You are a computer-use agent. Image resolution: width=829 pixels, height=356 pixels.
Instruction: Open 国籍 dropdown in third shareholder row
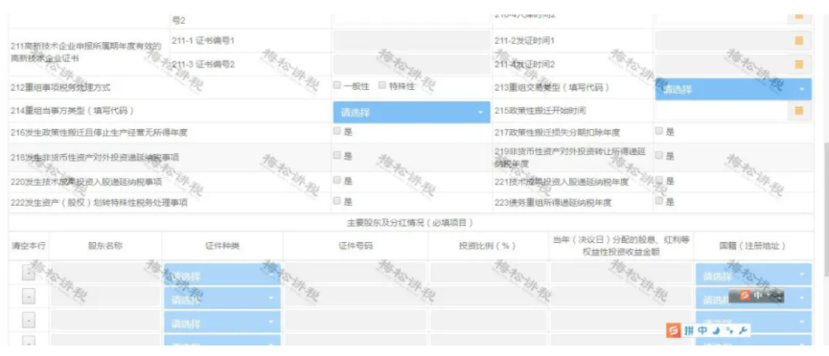click(x=753, y=322)
